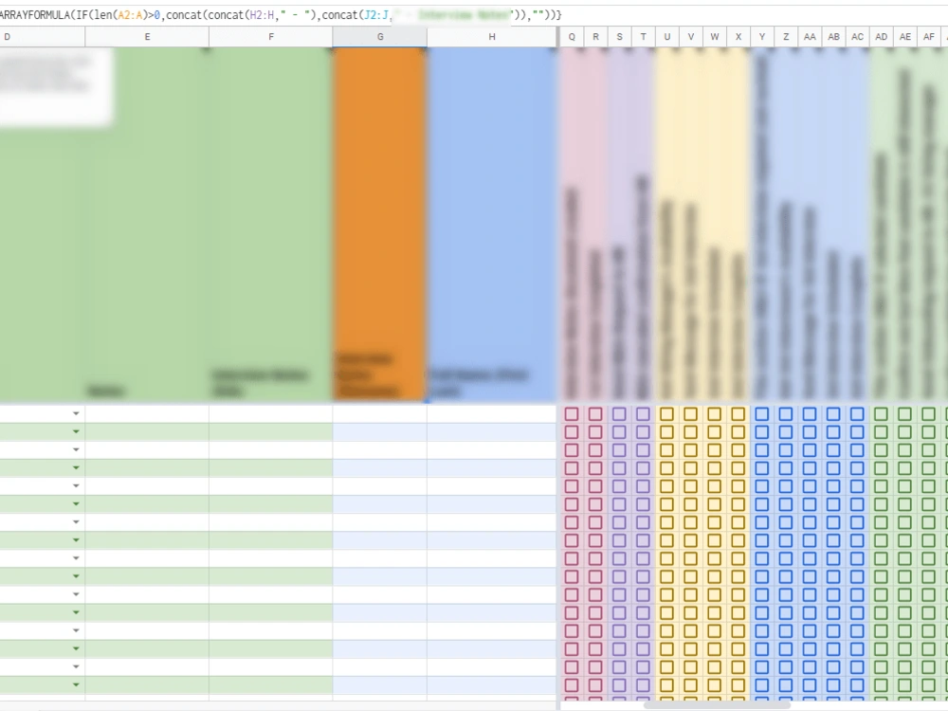This screenshot has height=711, width=948.
Task: Check the yellow column U box, first data row
Action: [666, 414]
